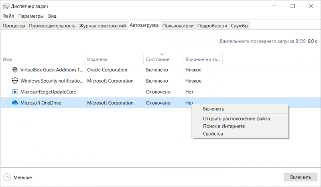Select the Автозагрузка tab

click(x=144, y=25)
